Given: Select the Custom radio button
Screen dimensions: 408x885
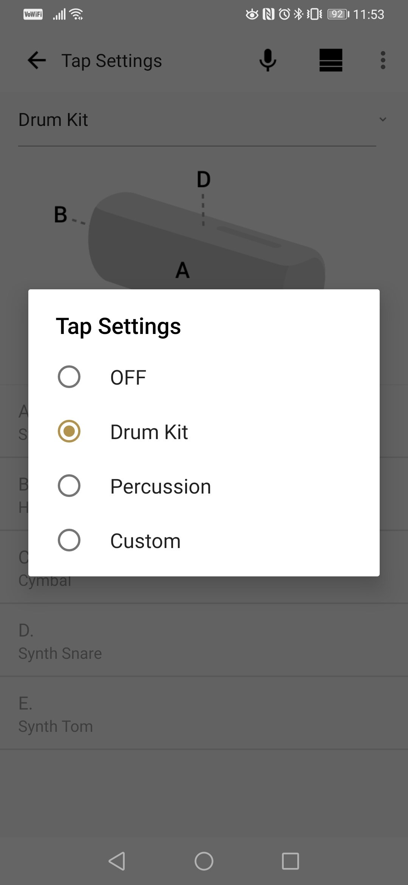Looking at the screenshot, I should tap(69, 540).
